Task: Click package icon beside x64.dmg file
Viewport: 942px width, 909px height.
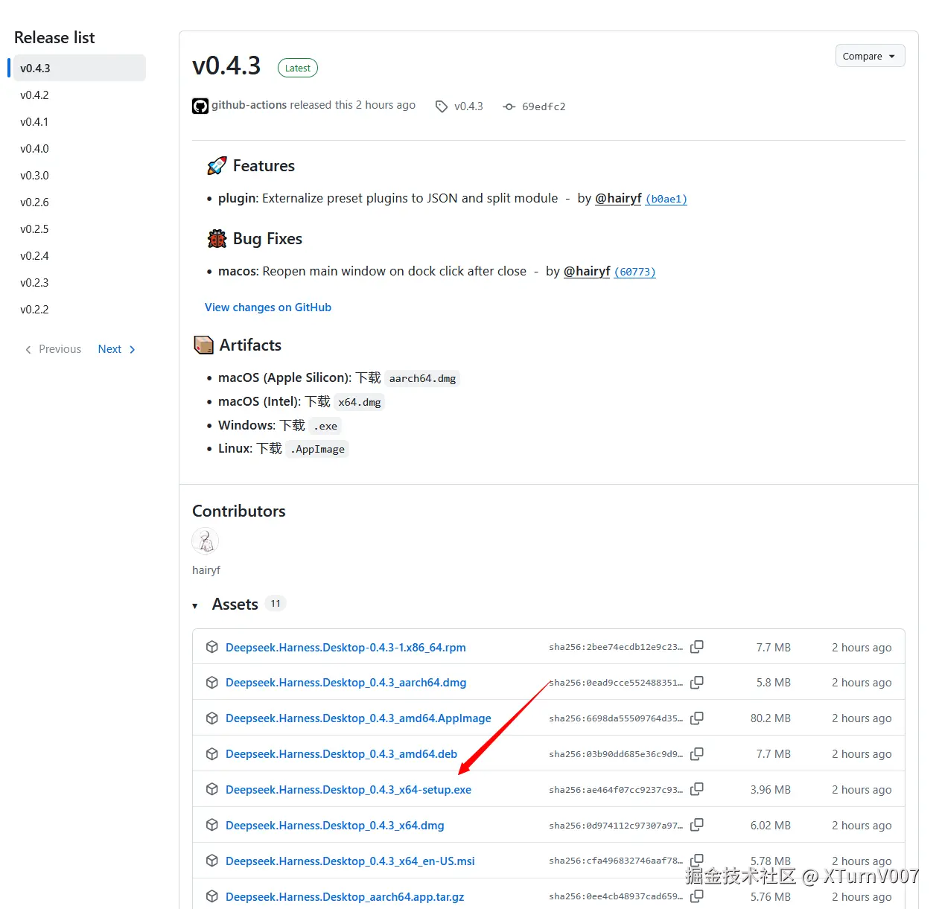Action: coord(212,825)
